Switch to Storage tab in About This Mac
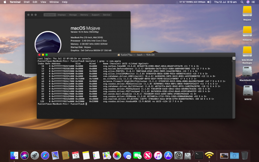259x162 pixels. tap(73, 15)
